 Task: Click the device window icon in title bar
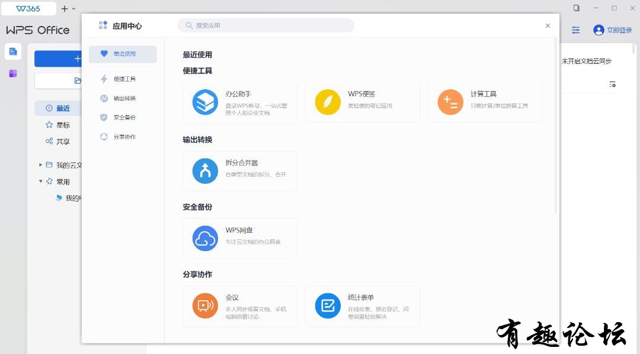click(577, 8)
